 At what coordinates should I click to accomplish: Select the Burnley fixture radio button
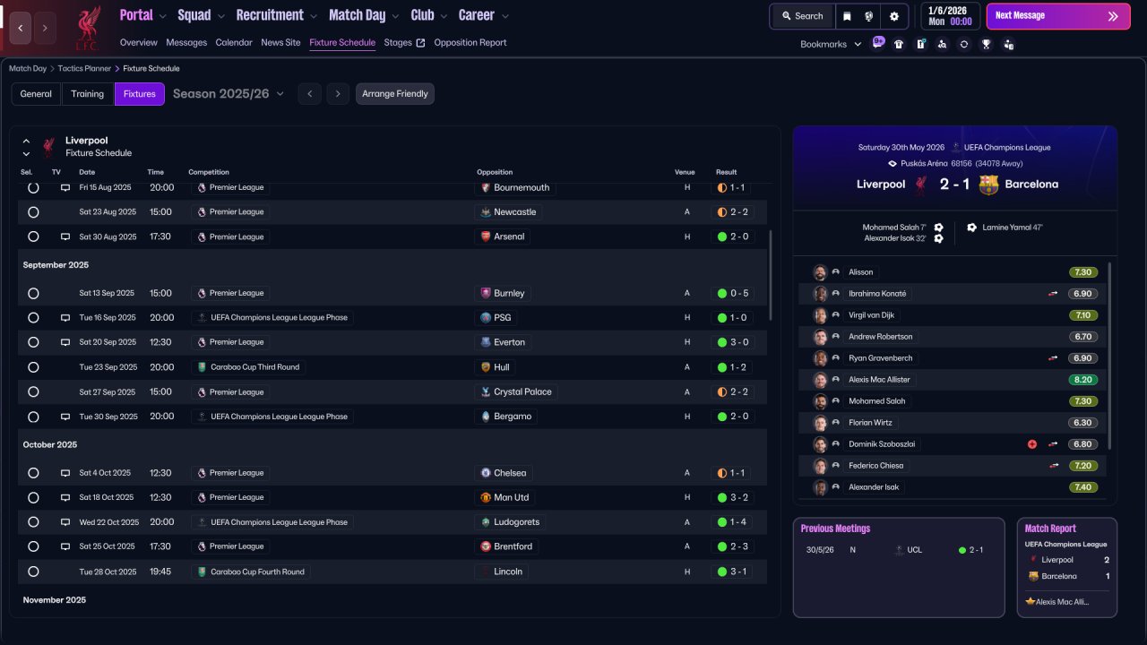[33, 293]
